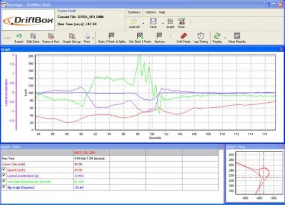Click the Clear Results icon

pos(237,36)
